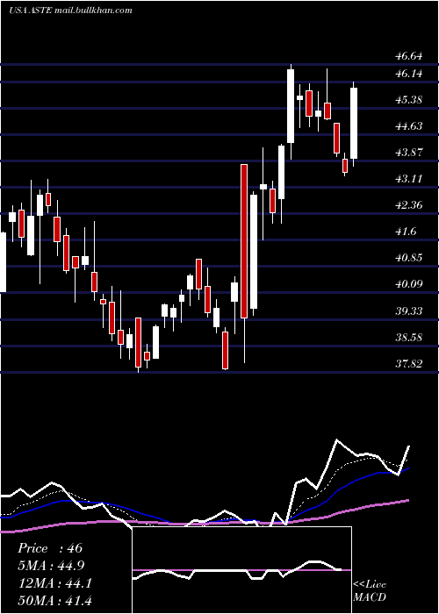Click the 41.6 price axis label

[x=406, y=232]
